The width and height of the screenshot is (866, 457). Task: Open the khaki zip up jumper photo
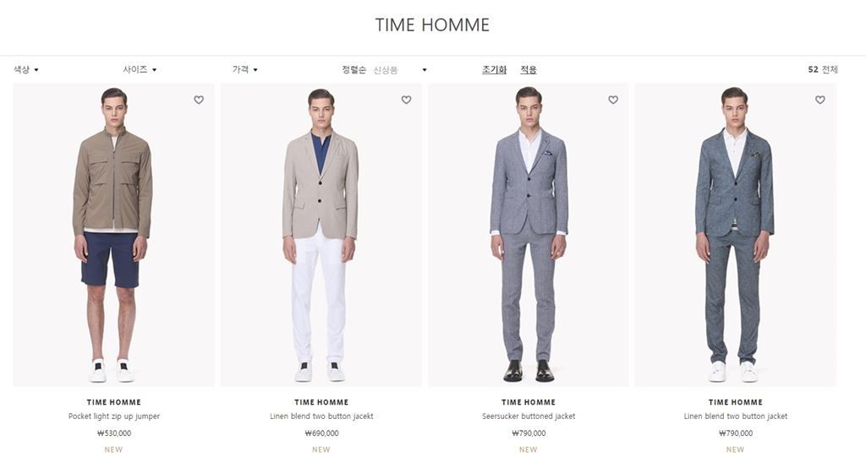point(113,235)
